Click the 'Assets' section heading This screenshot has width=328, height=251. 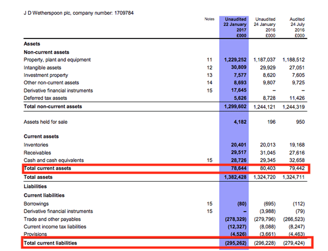pyautogui.click(x=32, y=44)
